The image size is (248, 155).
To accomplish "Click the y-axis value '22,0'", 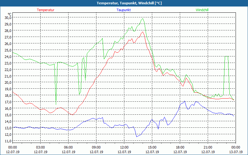I will tap(8, 69).
